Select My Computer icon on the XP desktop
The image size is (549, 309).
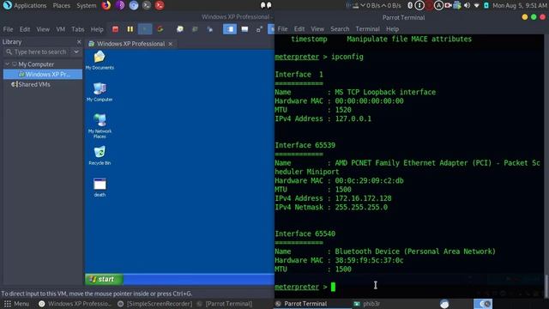[x=100, y=92]
